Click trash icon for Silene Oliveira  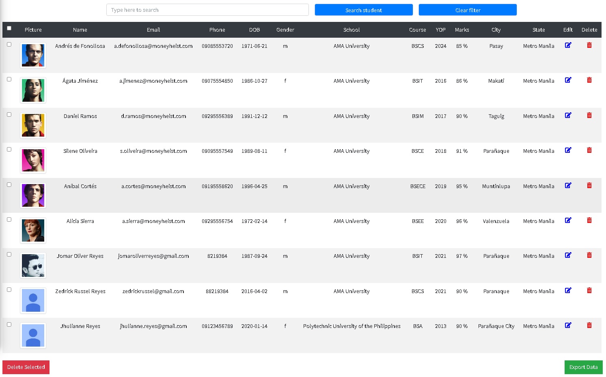589,150
